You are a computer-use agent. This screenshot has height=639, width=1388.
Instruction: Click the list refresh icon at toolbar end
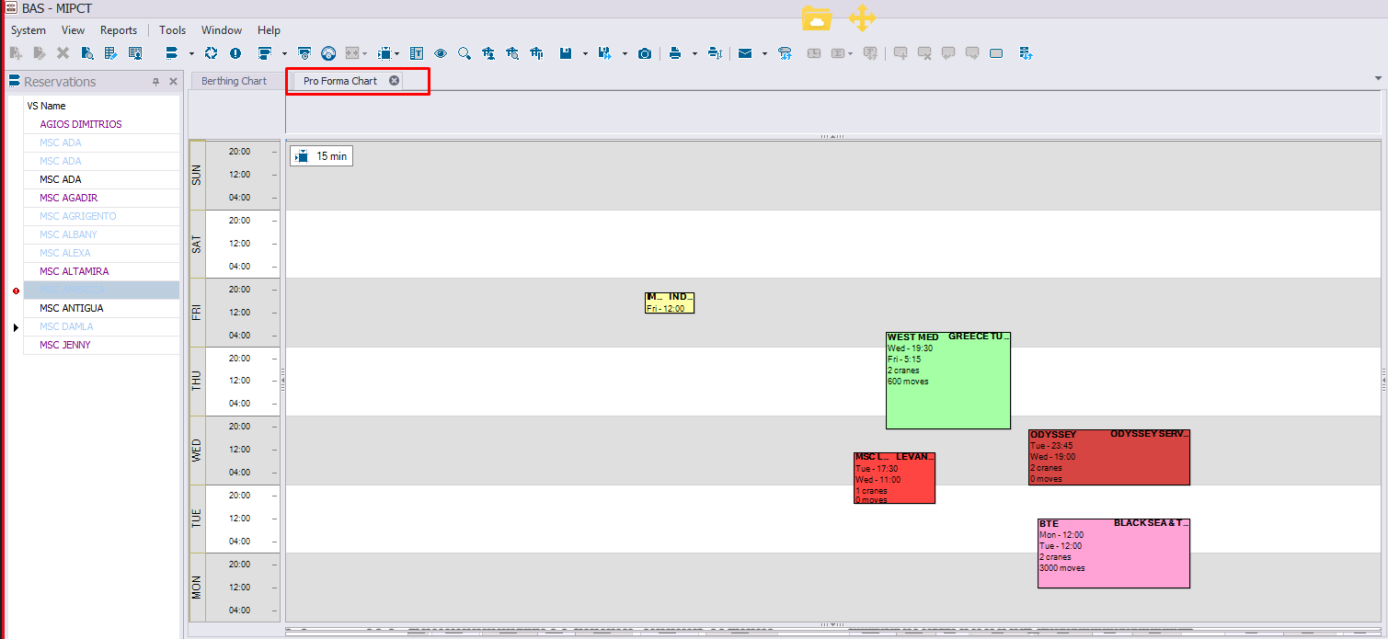coord(1027,53)
